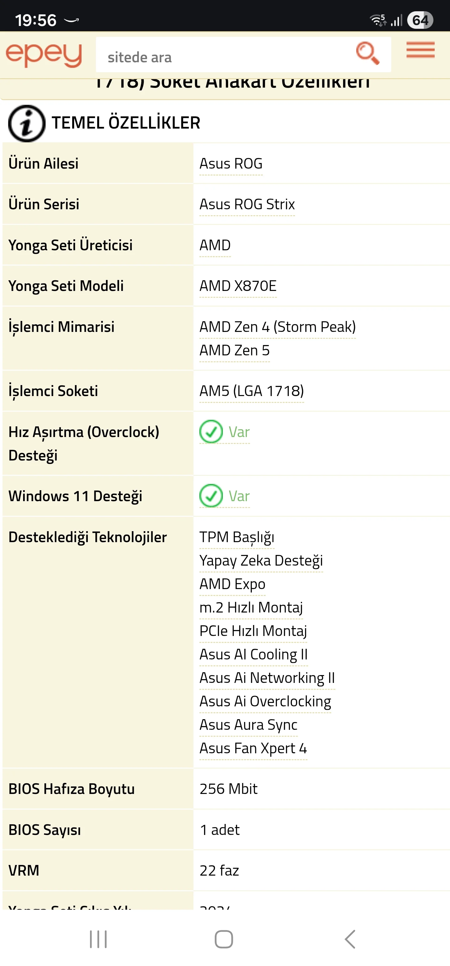Tap the Asus Aura Sync link
This screenshot has height=966, width=450.
248,725
